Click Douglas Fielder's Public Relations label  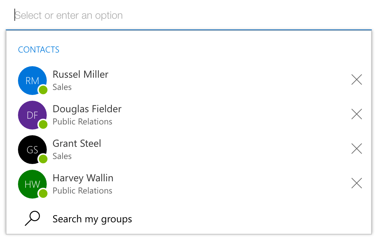pos(82,122)
